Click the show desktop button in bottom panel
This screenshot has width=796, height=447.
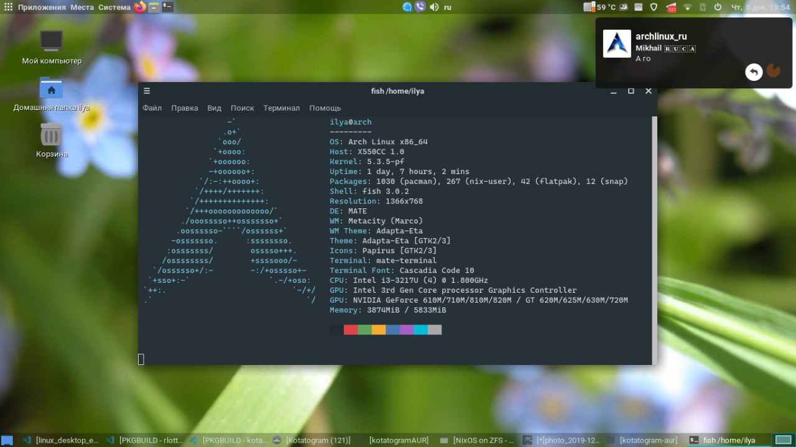(7, 440)
